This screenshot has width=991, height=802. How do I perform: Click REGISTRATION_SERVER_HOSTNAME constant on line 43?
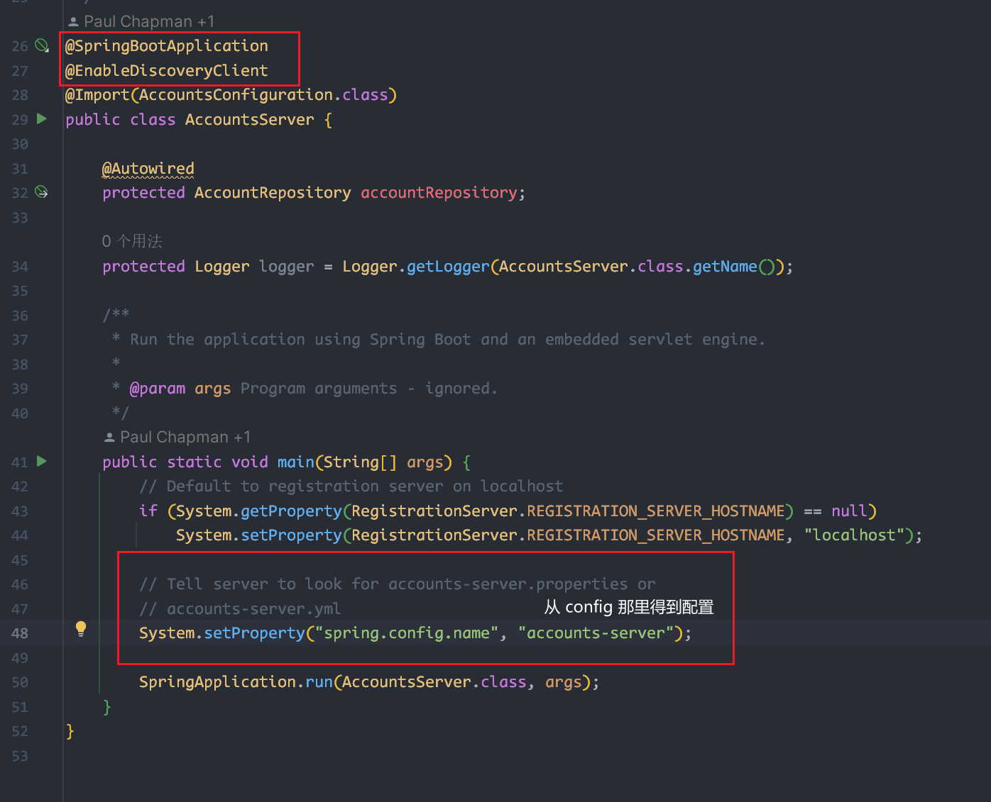[656, 511]
